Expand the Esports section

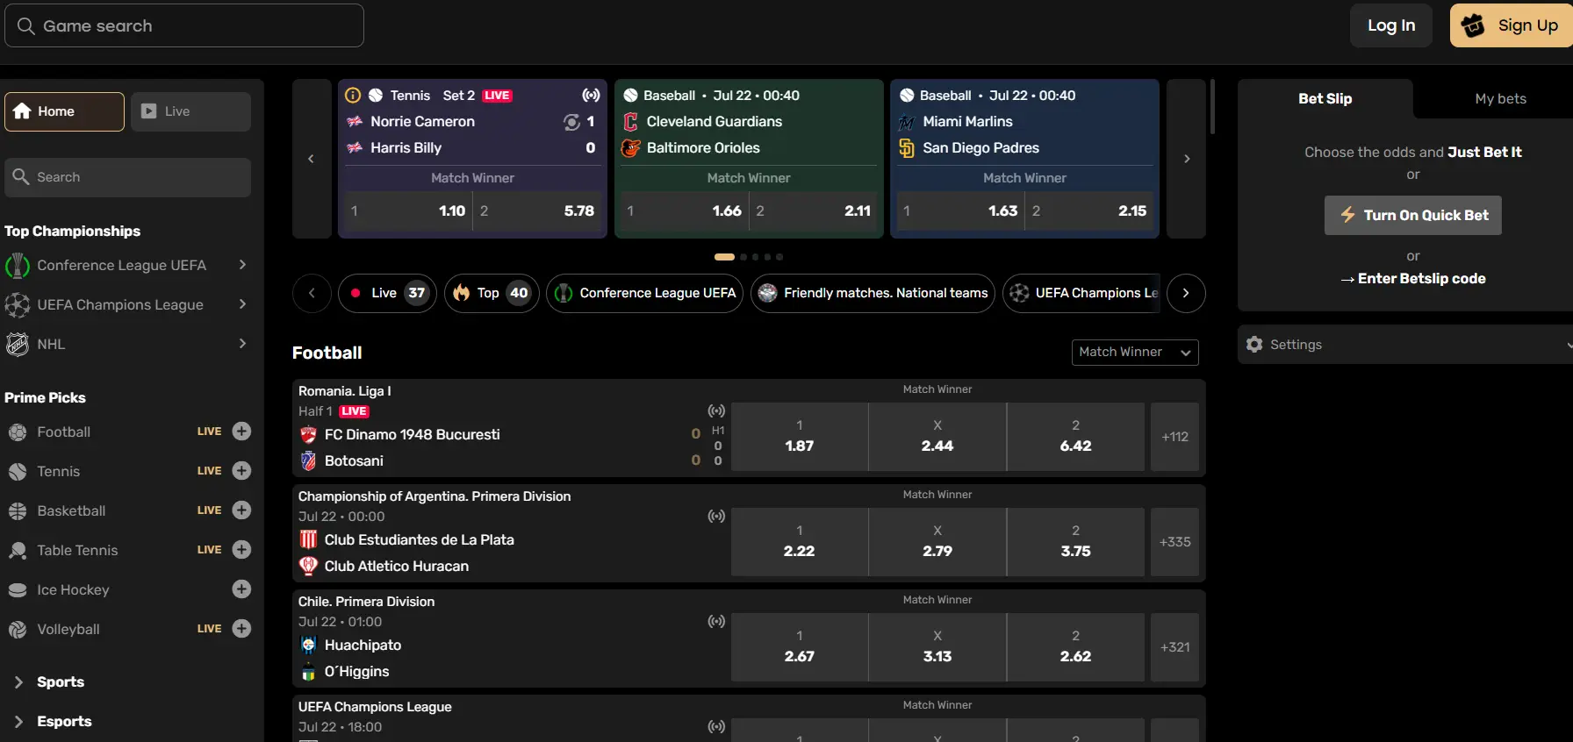pyautogui.click(x=18, y=722)
